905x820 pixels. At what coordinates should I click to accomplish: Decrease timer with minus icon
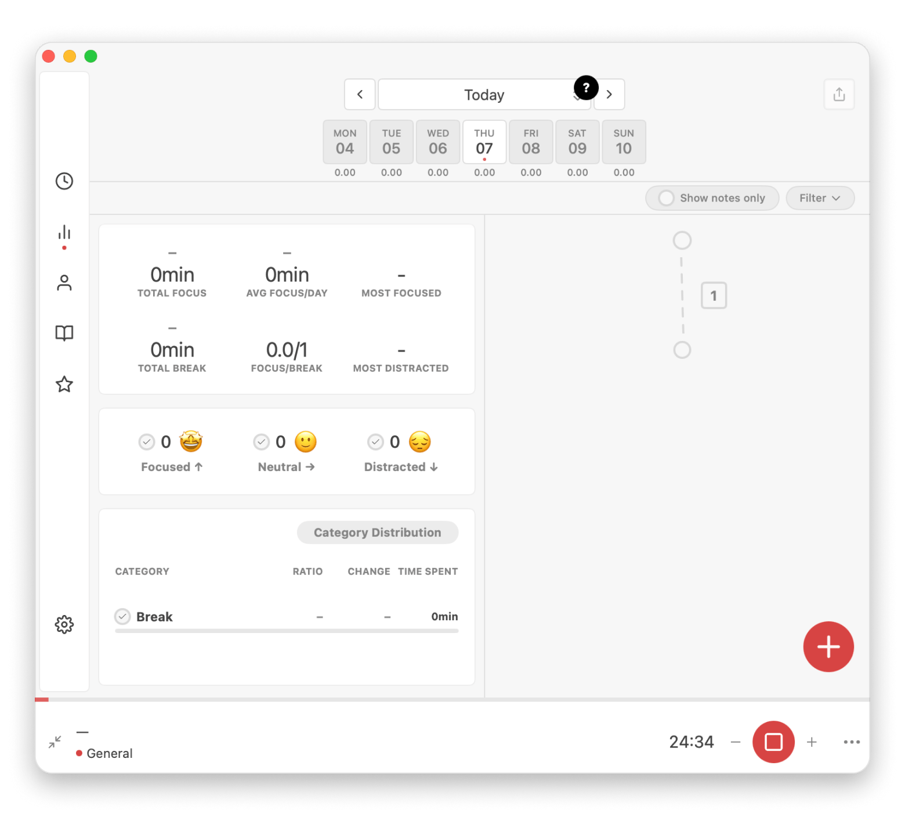tap(736, 742)
